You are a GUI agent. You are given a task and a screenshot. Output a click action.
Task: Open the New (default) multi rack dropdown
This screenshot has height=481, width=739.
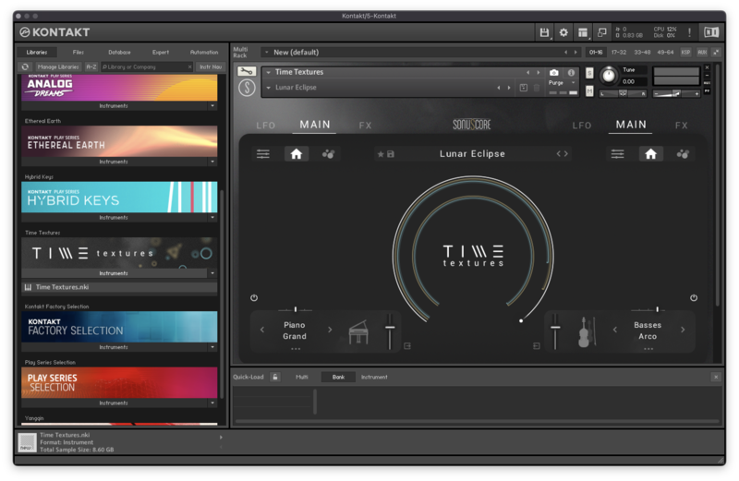[x=265, y=52]
